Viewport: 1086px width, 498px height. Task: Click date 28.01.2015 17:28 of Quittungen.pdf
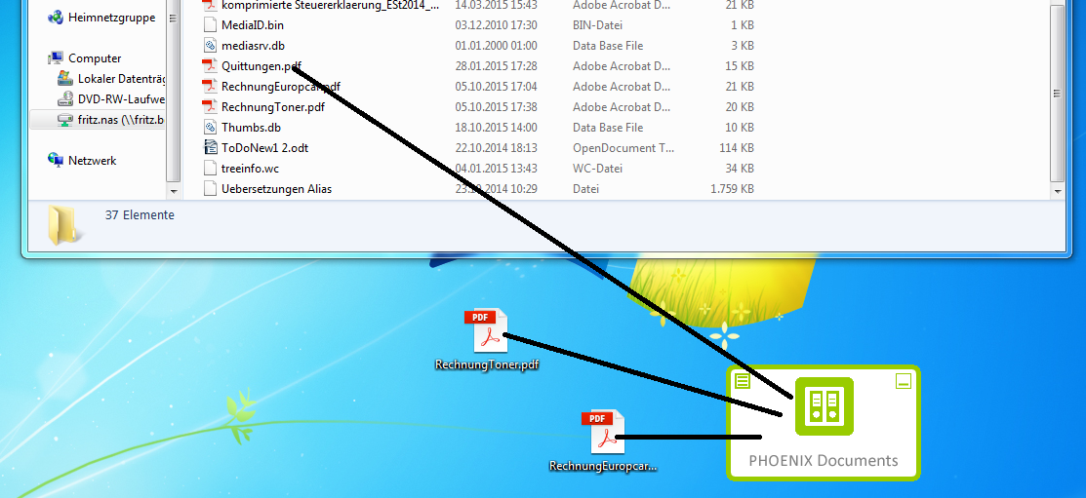click(x=496, y=66)
